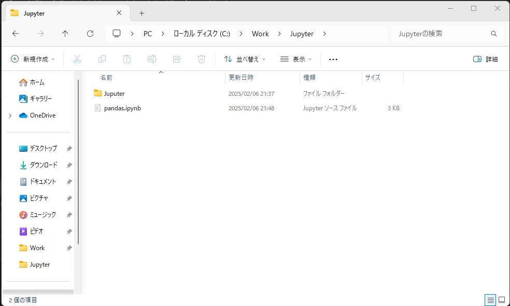Add a new tab with plus button
Screen dimensions: 510x306
(x=141, y=13)
